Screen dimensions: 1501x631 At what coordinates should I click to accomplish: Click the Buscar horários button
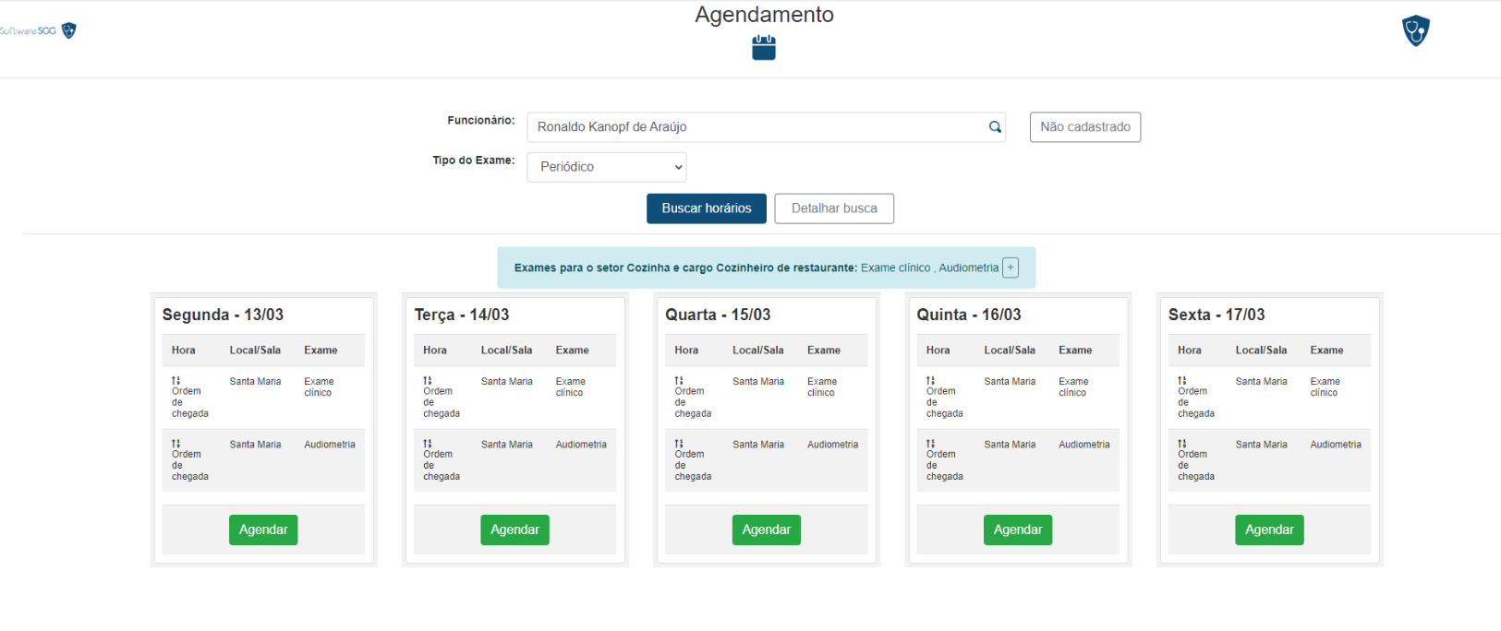(x=706, y=208)
